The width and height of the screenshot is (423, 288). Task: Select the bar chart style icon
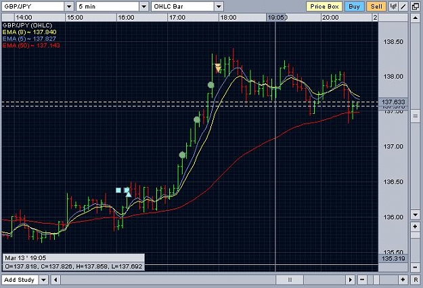click(393, 7)
